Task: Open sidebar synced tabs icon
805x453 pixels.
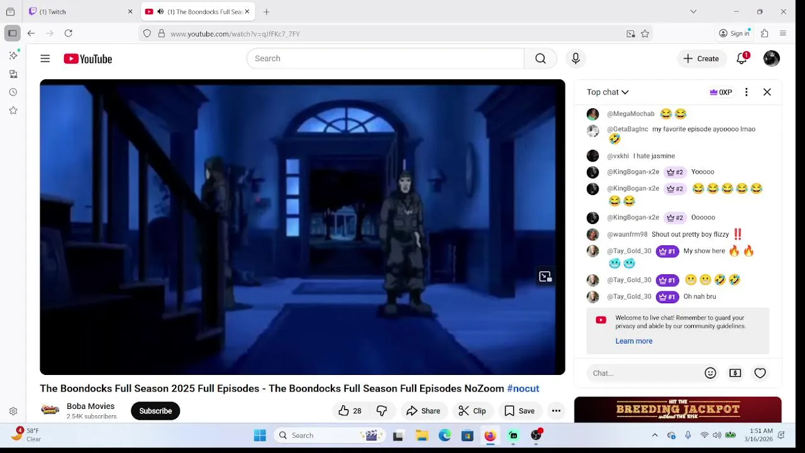Action: coord(13,74)
